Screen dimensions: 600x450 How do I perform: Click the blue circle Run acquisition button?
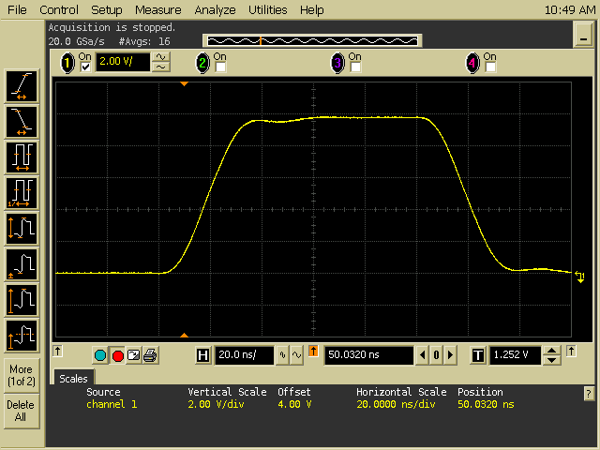[x=100, y=355]
